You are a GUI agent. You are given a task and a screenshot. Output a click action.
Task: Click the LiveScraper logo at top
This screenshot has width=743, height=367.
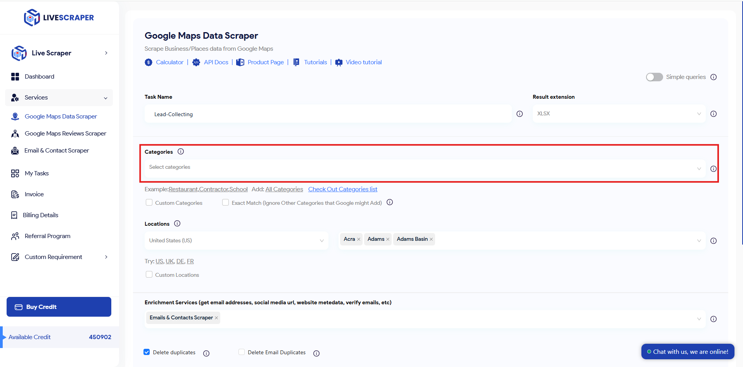(59, 17)
